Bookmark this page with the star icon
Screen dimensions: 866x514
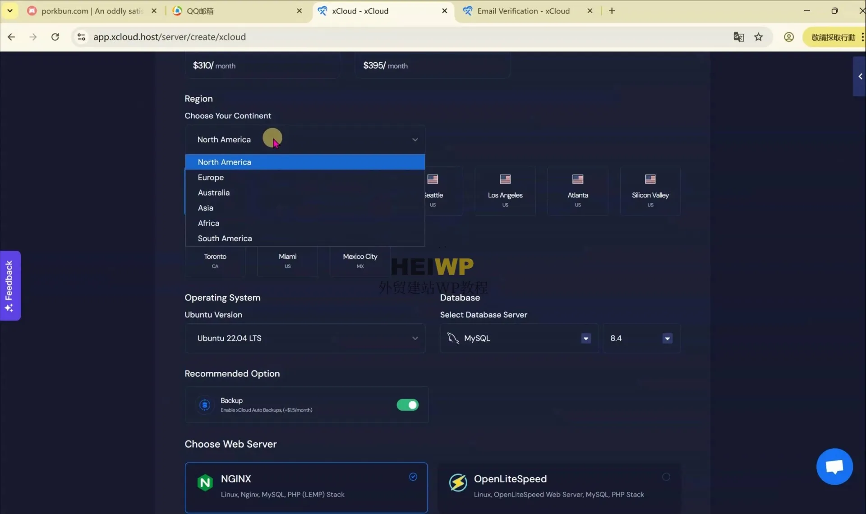click(x=759, y=37)
